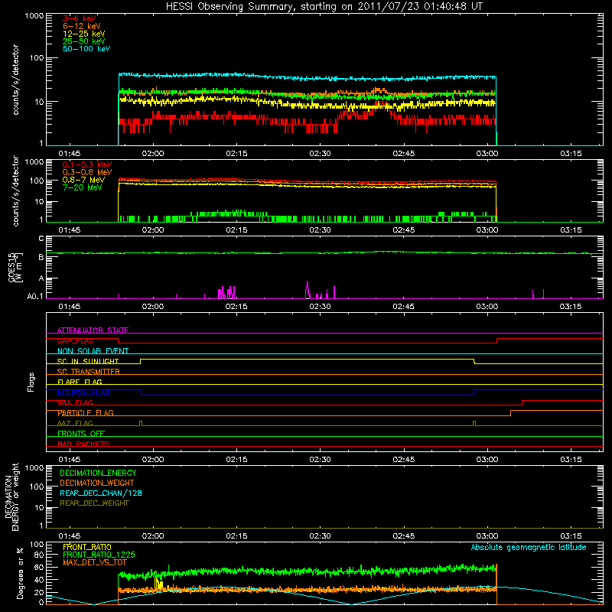Select the 25-50 keV legend label
Image resolution: width=612 pixels, height=612 pixels.
click(x=84, y=41)
